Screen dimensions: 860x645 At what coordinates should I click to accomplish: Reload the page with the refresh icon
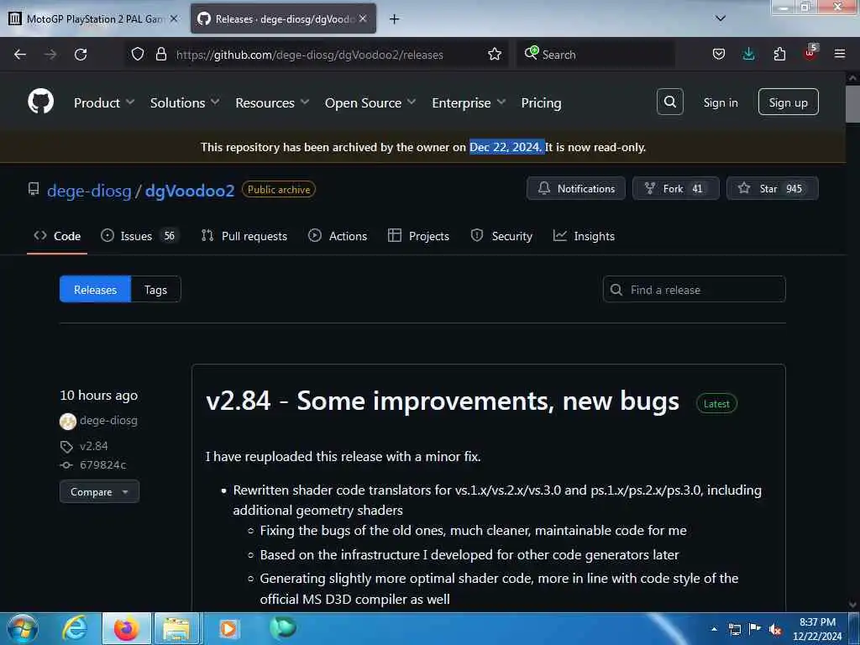point(81,55)
